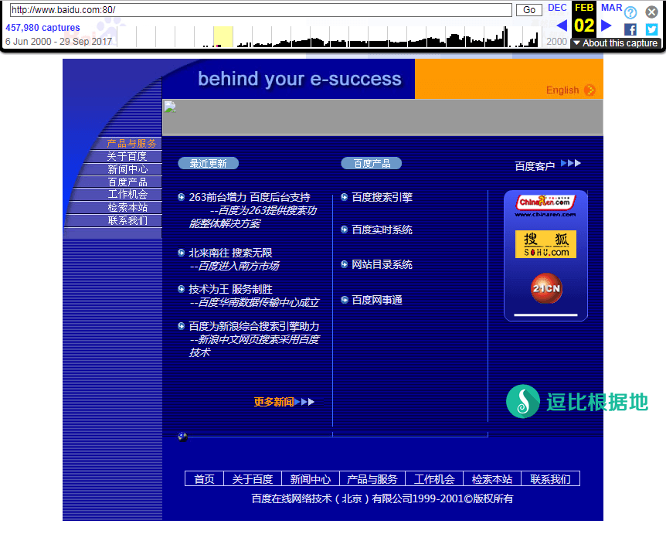Screen dimensions: 666x534
Task: Go to next capture with right arrow
Action: coord(607,26)
